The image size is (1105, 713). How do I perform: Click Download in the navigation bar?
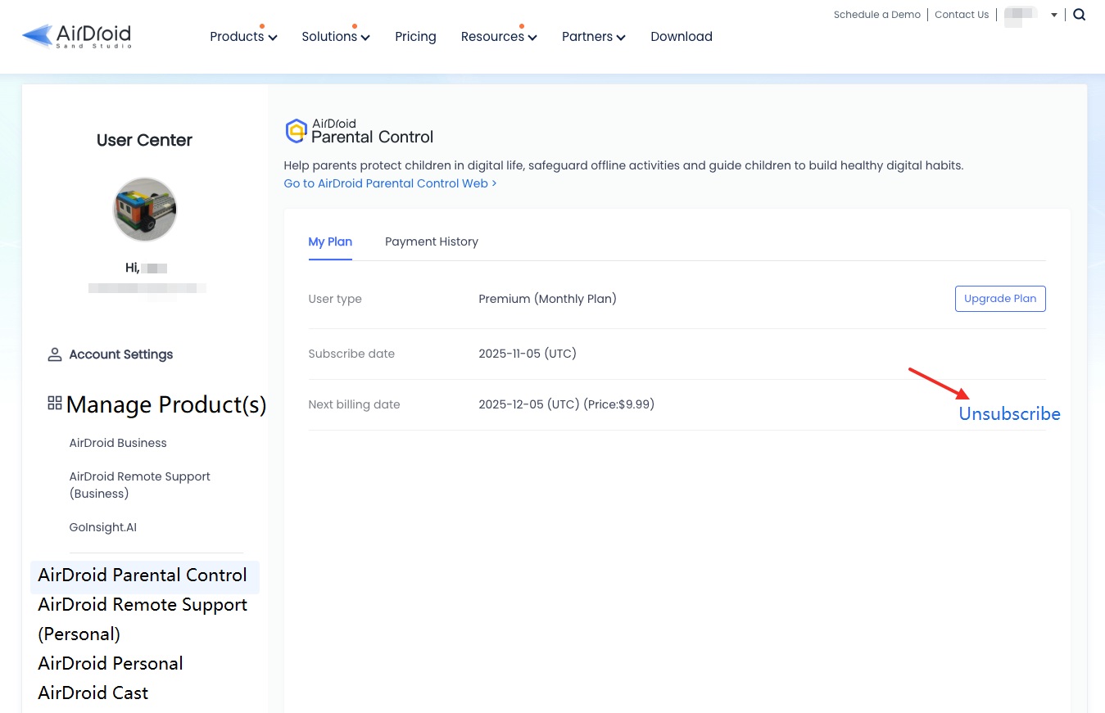point(681,36)
